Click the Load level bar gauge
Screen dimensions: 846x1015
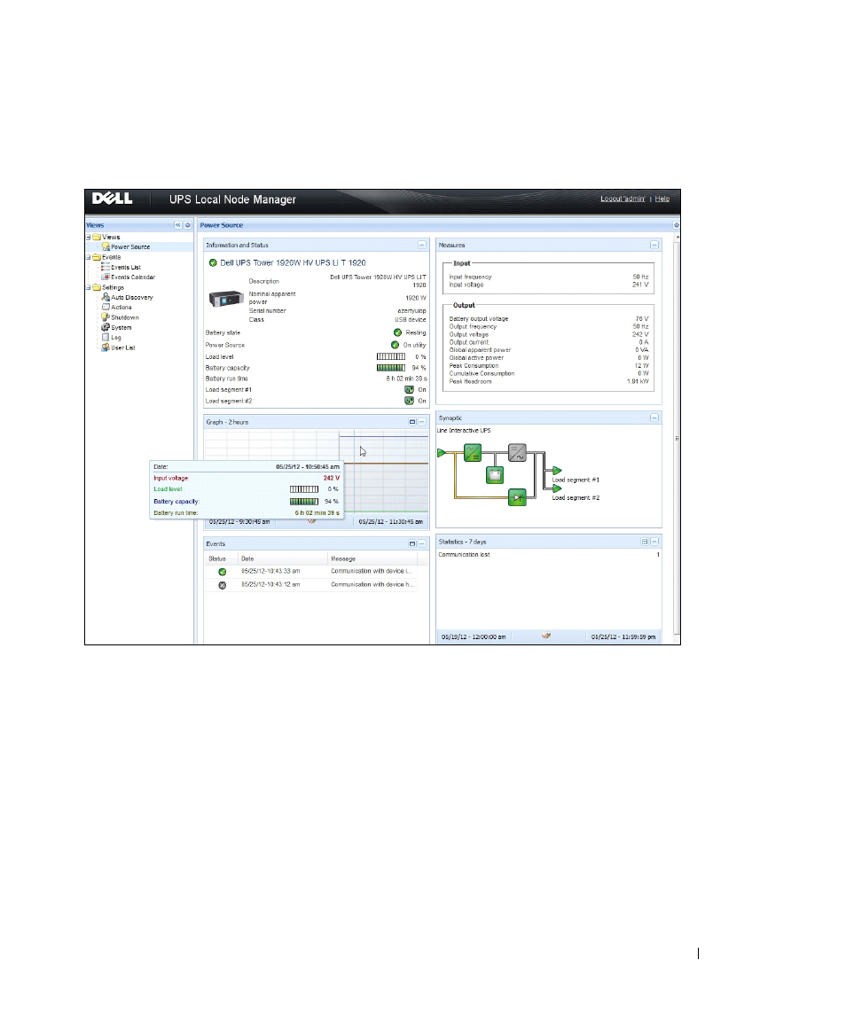click(391, 356)
